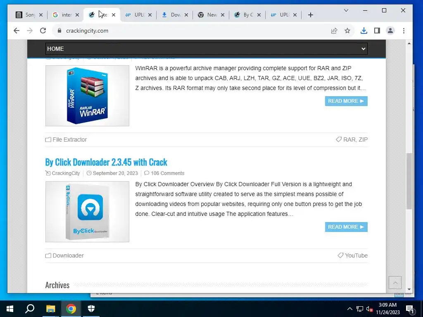Screen dimensions: 423x317
Task: Show hidden system tray icons
Action: pyautogui.click(x=349, y=309)
